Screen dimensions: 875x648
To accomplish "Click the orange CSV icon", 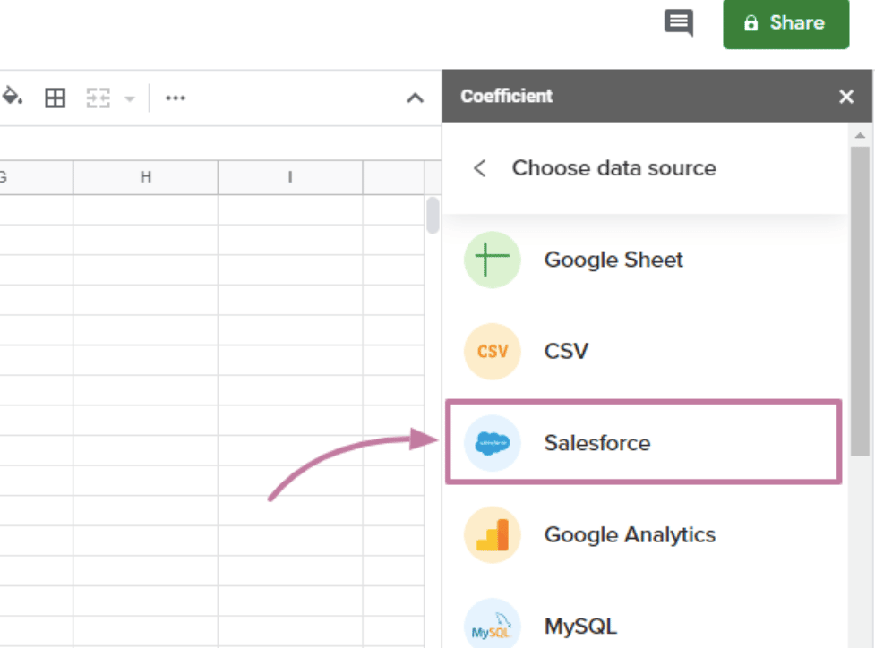I will pyautogui.click(x=493, y=352).
